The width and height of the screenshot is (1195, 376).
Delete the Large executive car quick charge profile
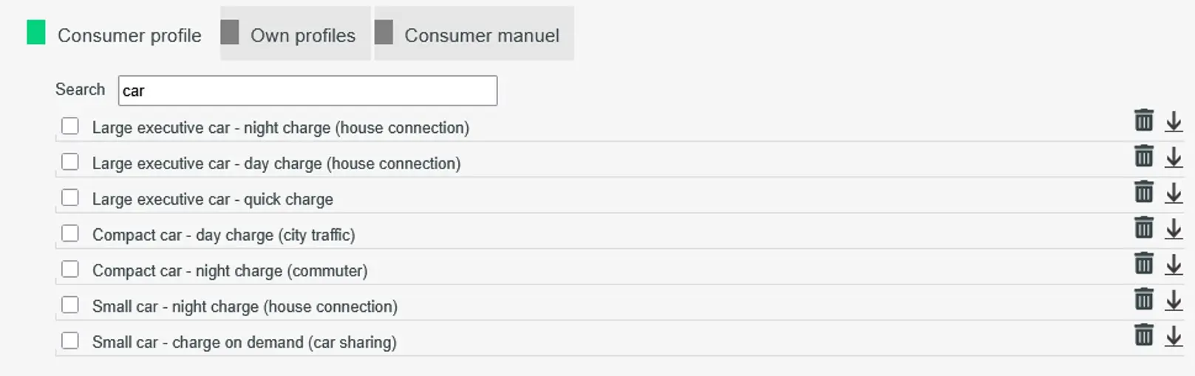click(1143, 192)
